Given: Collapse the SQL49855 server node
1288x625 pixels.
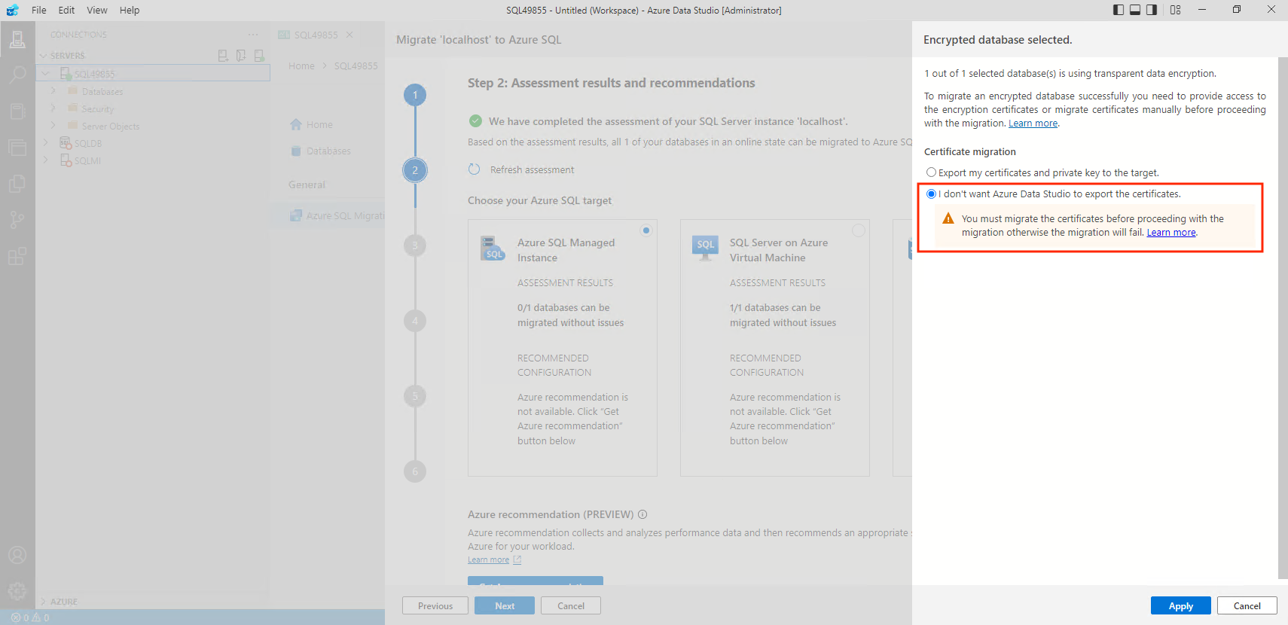Looking at the screenshot, I should coord(46,74).
